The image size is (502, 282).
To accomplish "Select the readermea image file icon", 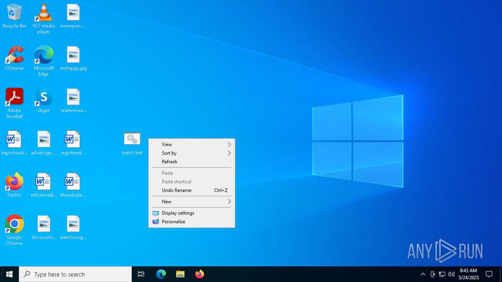I will click(73, 101).
